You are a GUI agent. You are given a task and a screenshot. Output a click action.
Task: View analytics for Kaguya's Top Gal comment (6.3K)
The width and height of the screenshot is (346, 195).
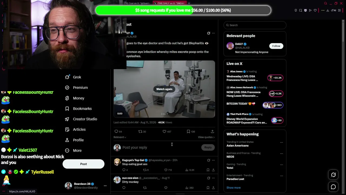tap(189, 170)
